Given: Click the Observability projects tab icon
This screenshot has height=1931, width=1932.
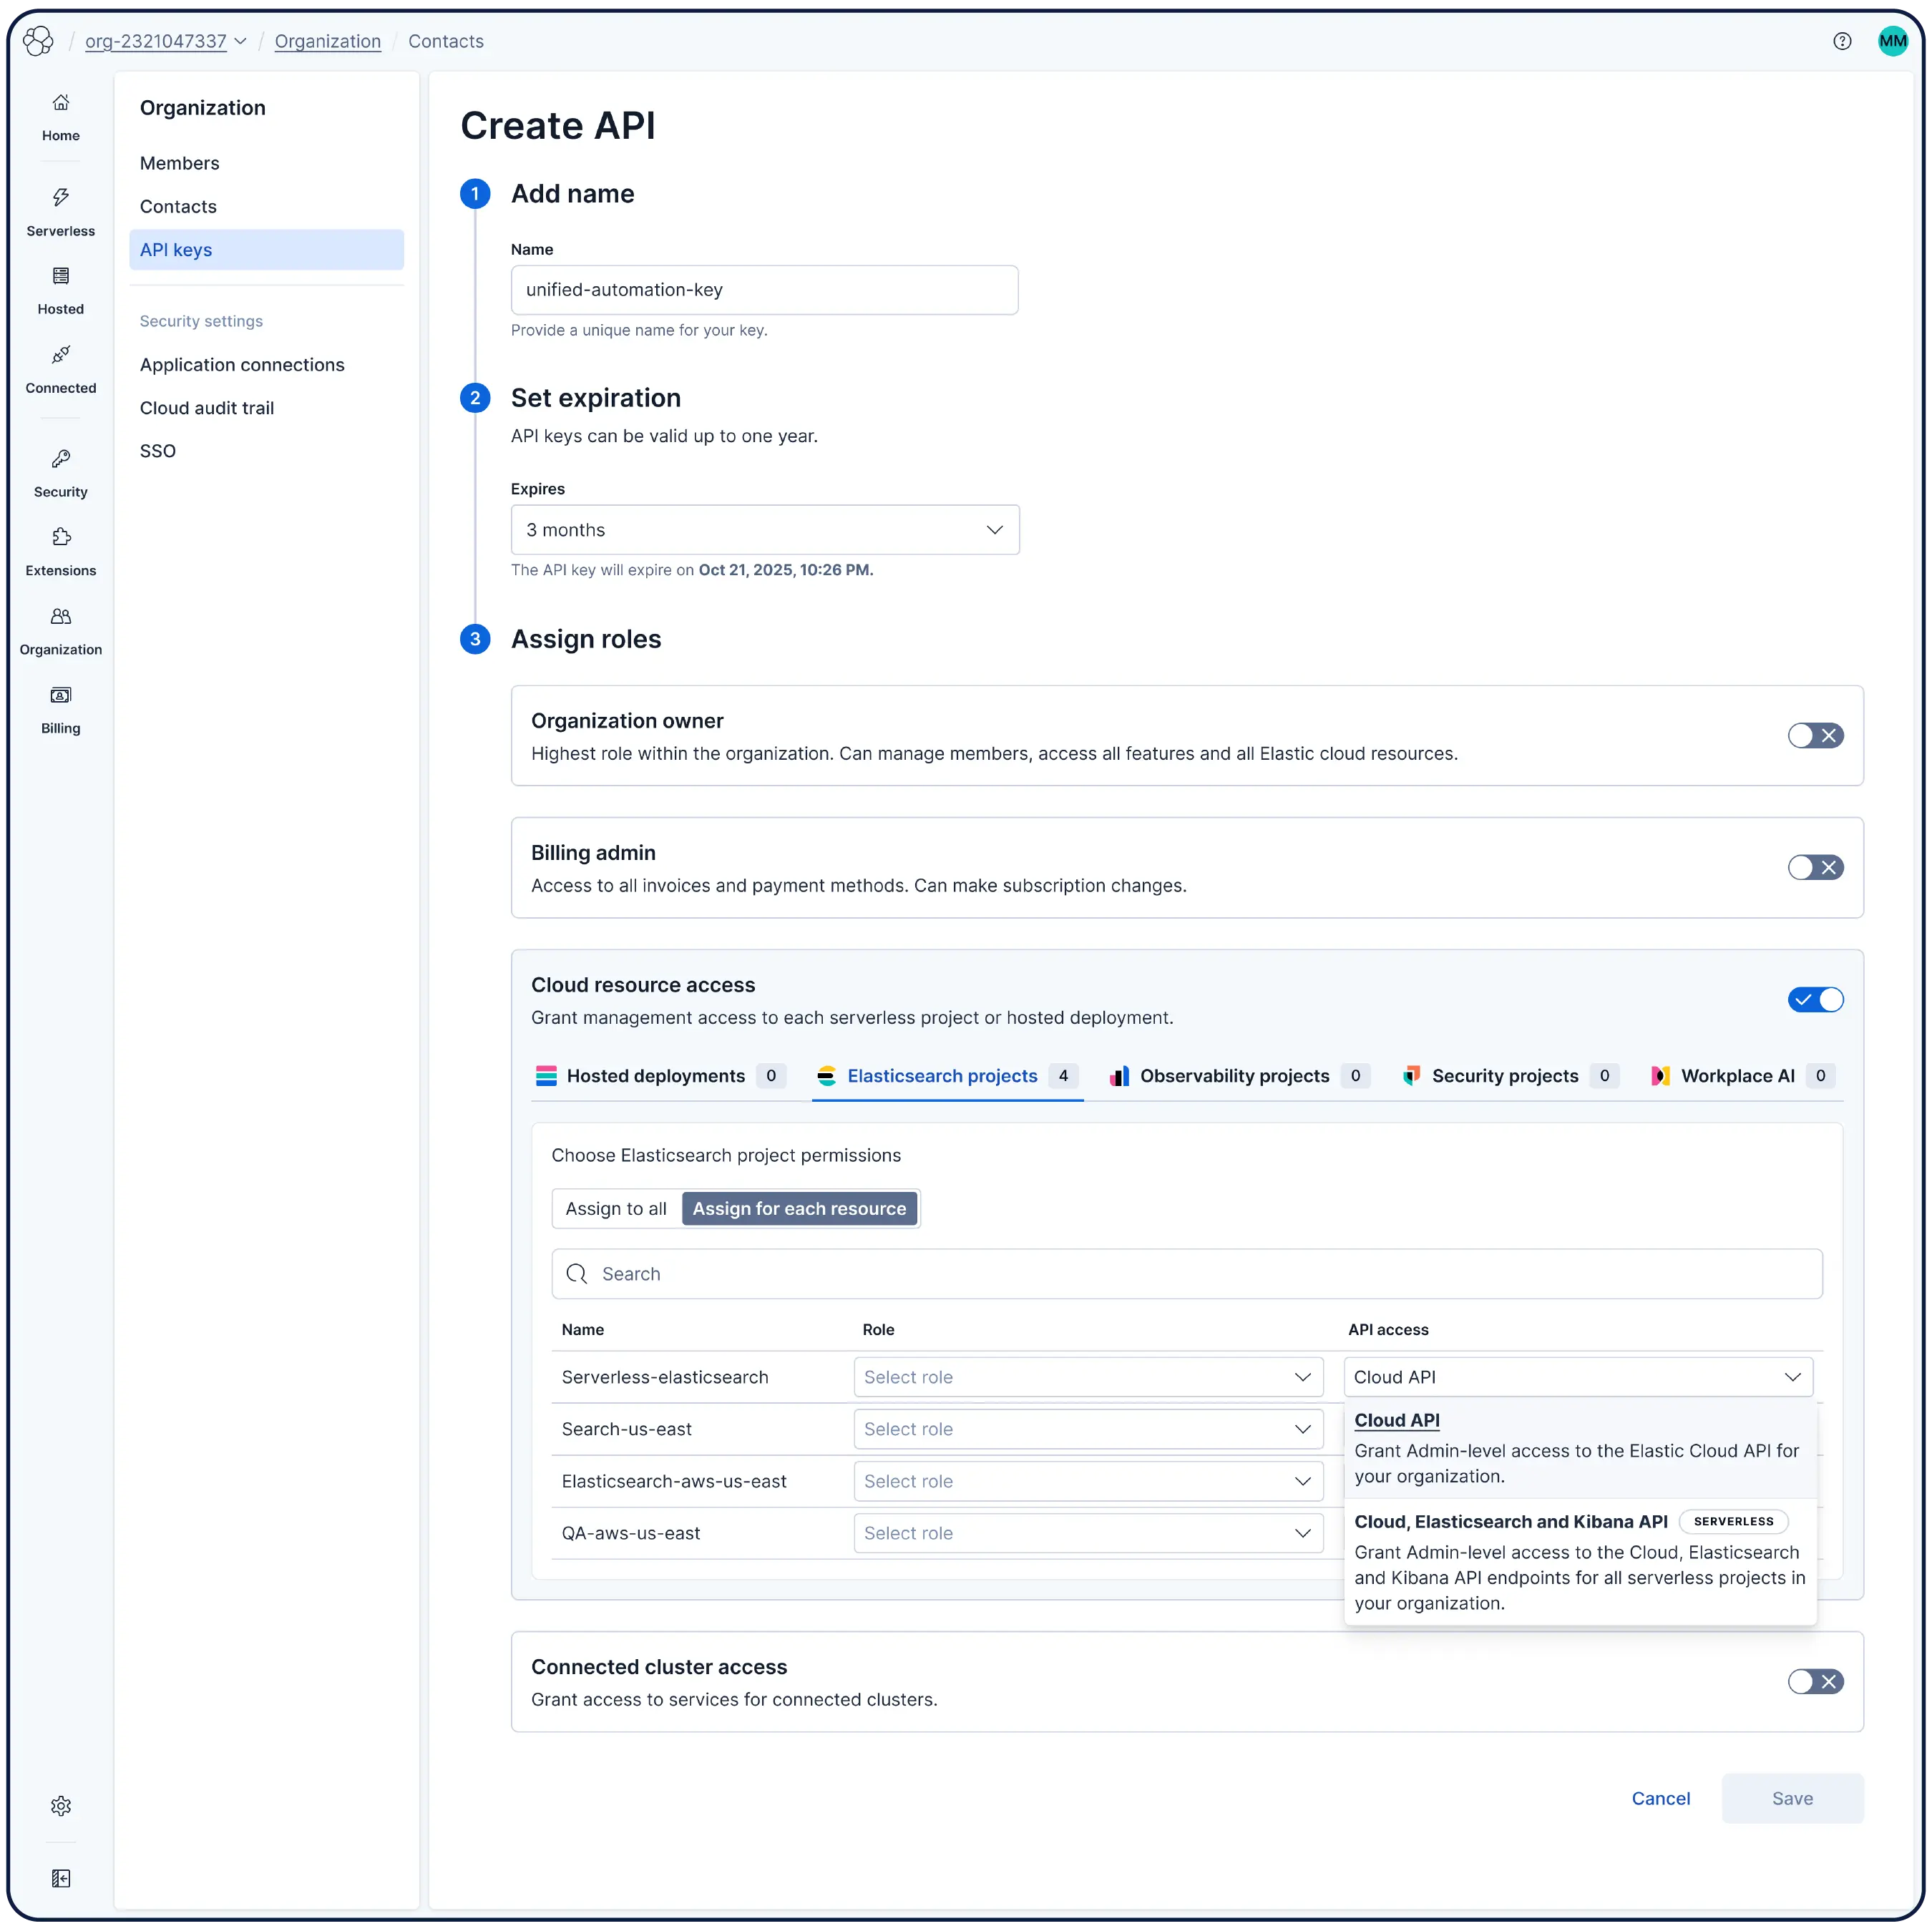Looking at the screenshot, I should pyautogui.click(x=1119, y=1076).
